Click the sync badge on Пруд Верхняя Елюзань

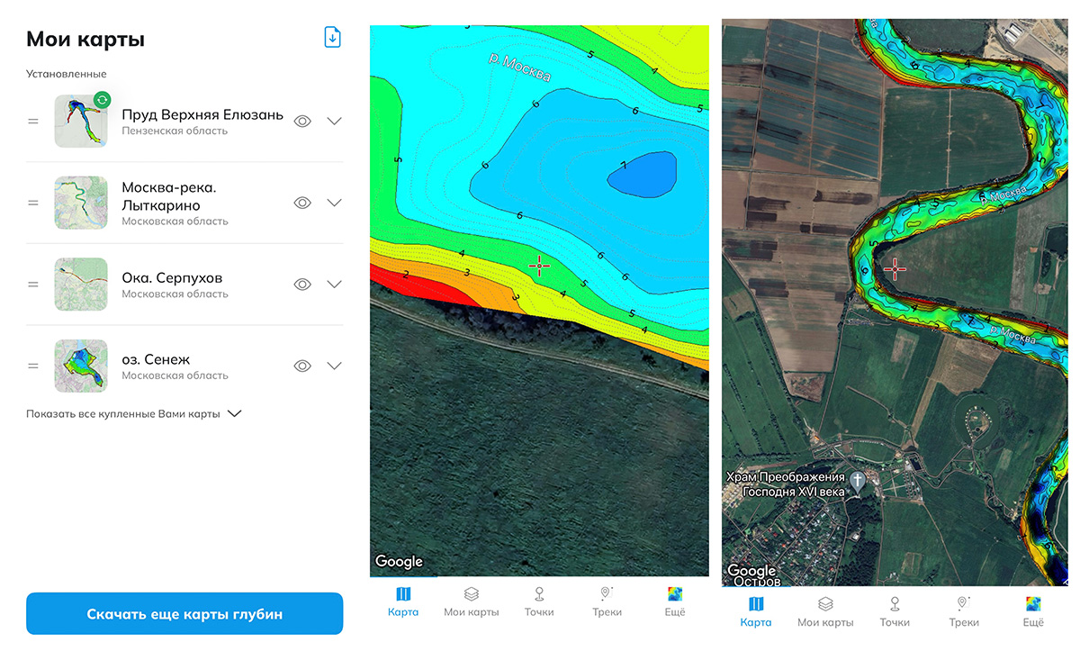tap(102, 100)
